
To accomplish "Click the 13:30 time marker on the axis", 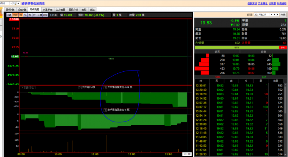I will 187,154.
